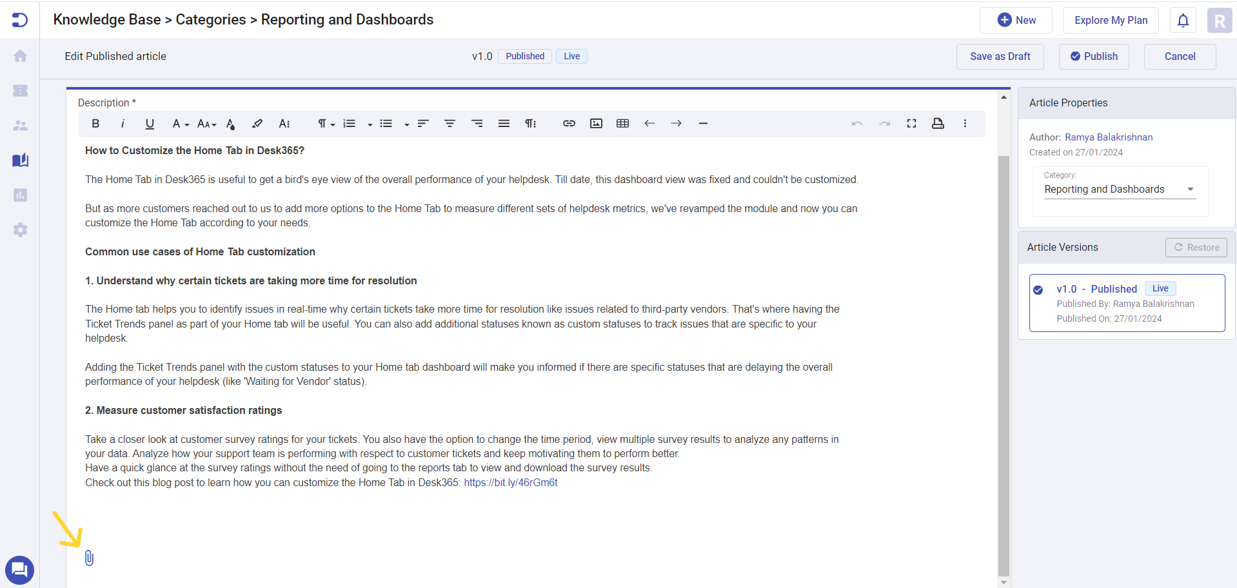Insert a hyperlink using the link icon
Image resolution: width=1237 pixels, height=588 pixels.
(569, 123)
